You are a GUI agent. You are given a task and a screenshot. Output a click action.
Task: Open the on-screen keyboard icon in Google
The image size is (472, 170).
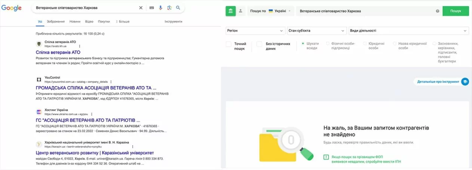(x=151, y=8)
